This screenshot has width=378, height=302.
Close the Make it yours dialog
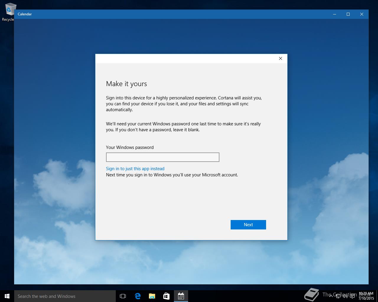click(281, 58)
